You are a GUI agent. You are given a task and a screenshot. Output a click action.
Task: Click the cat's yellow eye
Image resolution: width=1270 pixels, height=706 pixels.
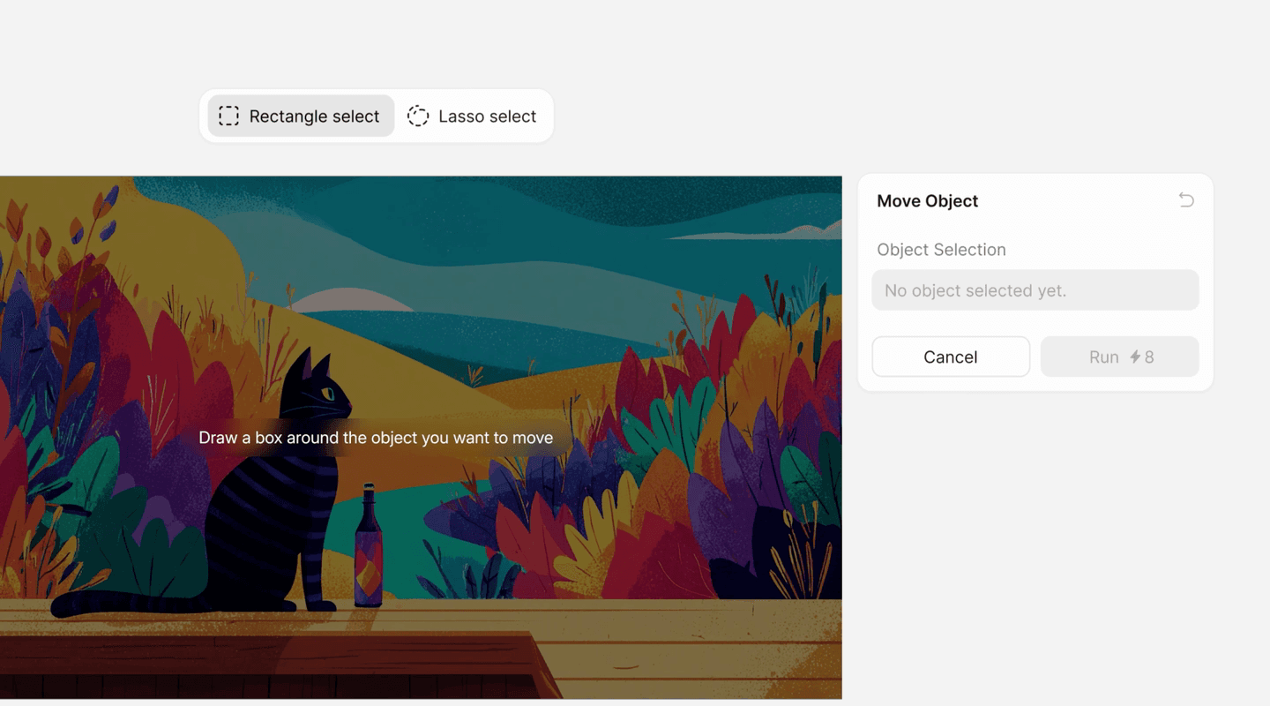point(328,394)
